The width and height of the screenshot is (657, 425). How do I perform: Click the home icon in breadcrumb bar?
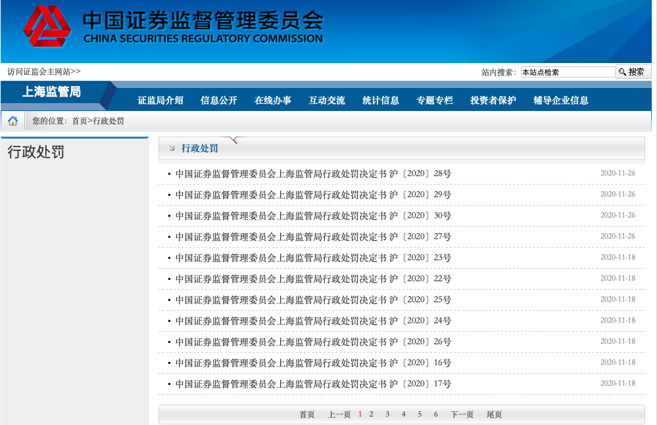coord(12,121)
